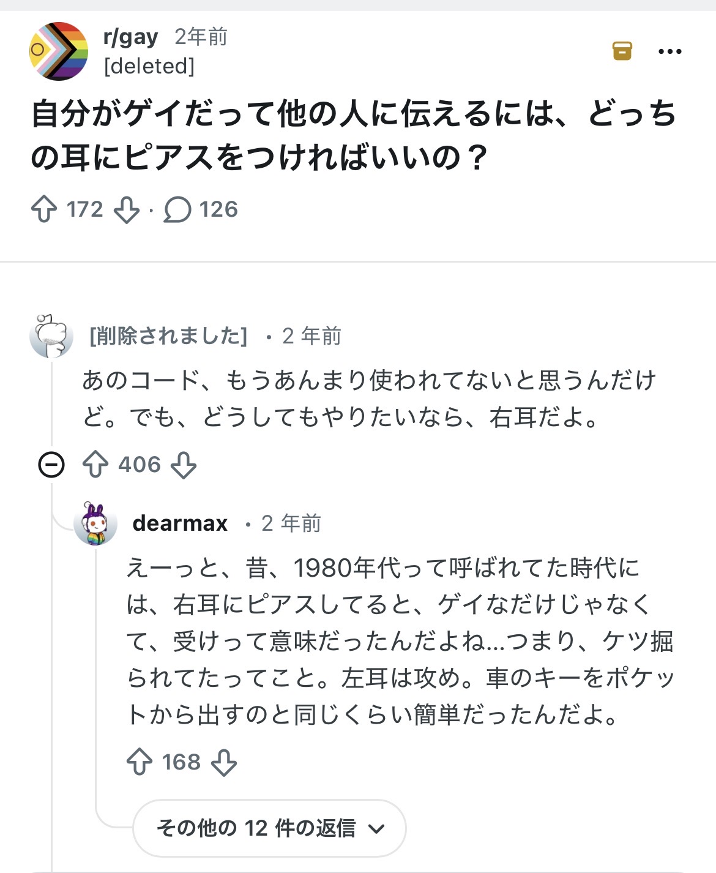Viewport: 716px width, 873px height.
Task: Open the 126 comments bubble icon
Action: click(x=177, y=209)
